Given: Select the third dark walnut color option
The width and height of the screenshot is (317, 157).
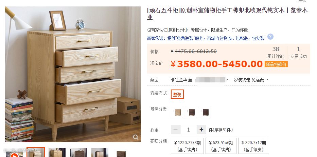Looking at the screenshot, I should 205,112.
